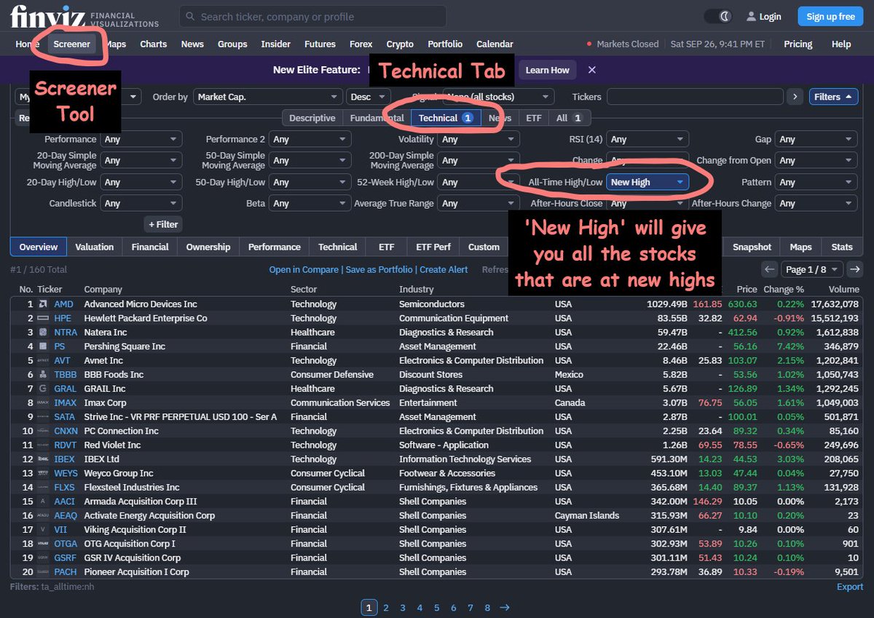
Task: Open the Performance filter dropdown
Action: coord(141,139)
